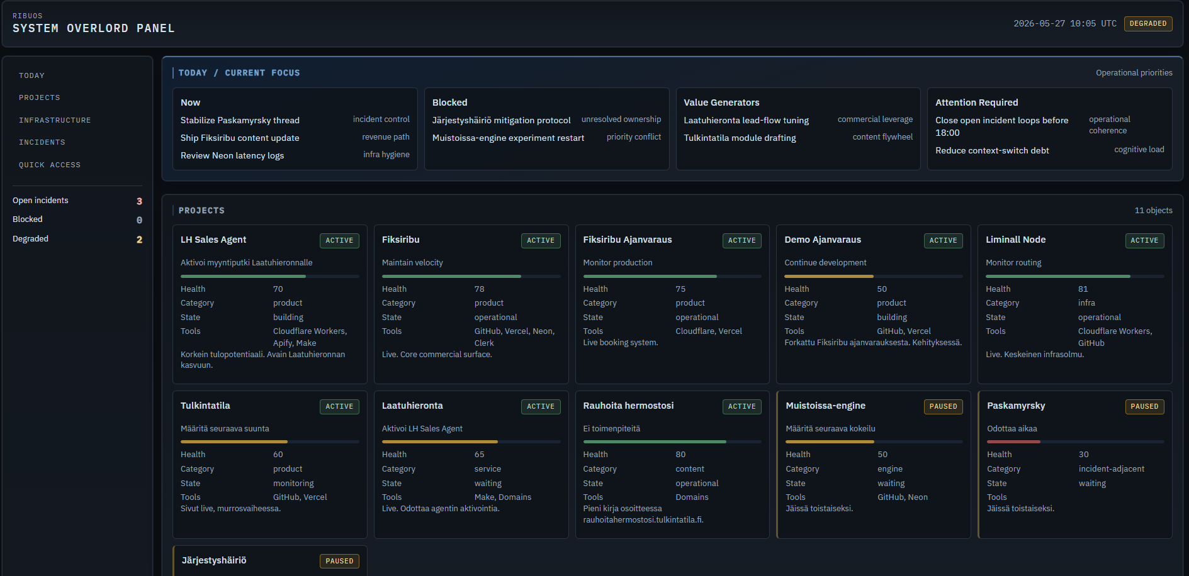Click 'Laatuhieronta lead-flow tuning' value generator
1189x576 pixels.
pyautogui.click(x=746, y=120)
